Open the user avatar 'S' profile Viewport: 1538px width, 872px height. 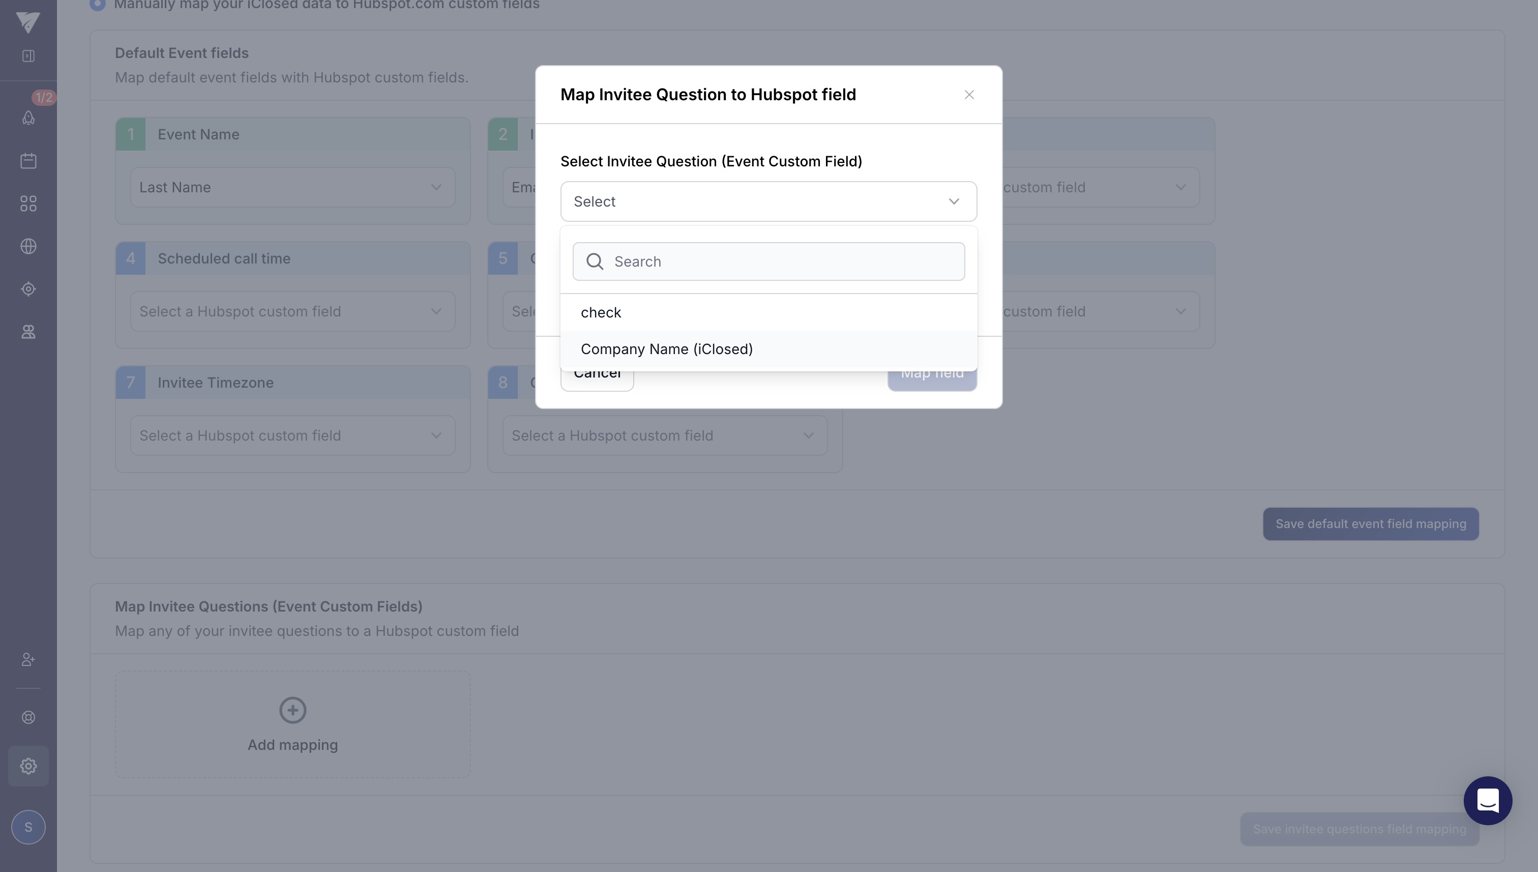click(x=28, y=827)
